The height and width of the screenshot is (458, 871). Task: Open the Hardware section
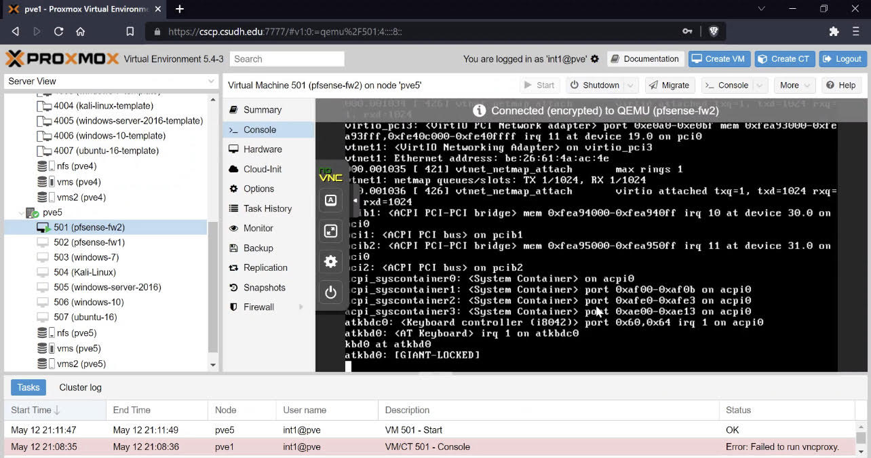tap(269, 149)
